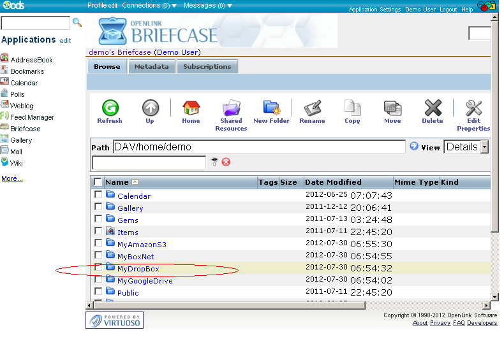
Task: Expand the Messages dropdown menu
Action: click(x=207, y=5)
